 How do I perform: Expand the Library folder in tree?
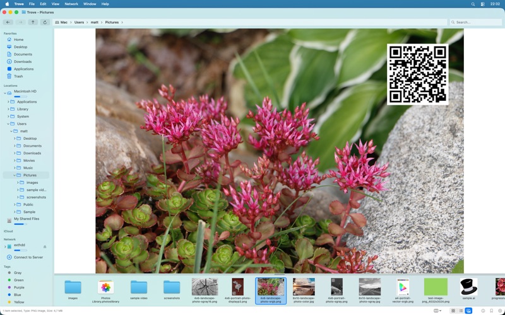[8, 109]
